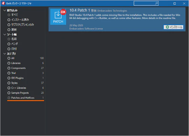The width and height of the screenshot is (189, 136).
Task: Click the GetIt app logo icon
Action: (3, 3)
